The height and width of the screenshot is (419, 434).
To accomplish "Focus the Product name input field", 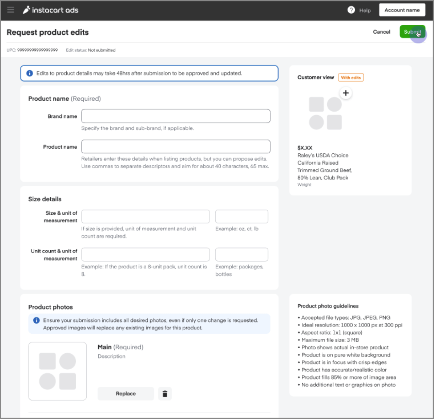I will pos(176,147).
